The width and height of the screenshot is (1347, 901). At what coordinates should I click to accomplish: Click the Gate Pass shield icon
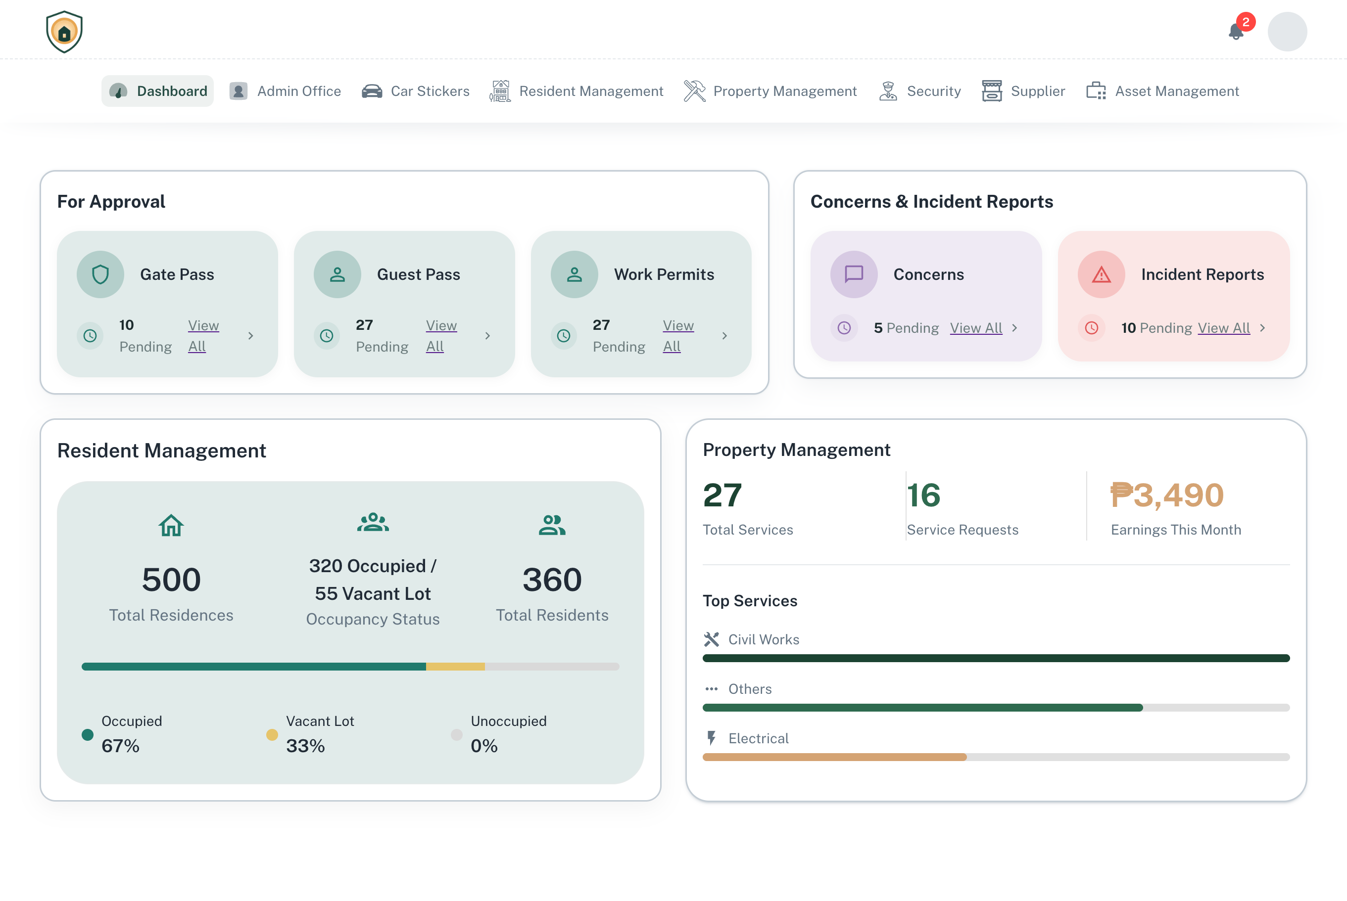pyautogui.click(x=100, y=274)
